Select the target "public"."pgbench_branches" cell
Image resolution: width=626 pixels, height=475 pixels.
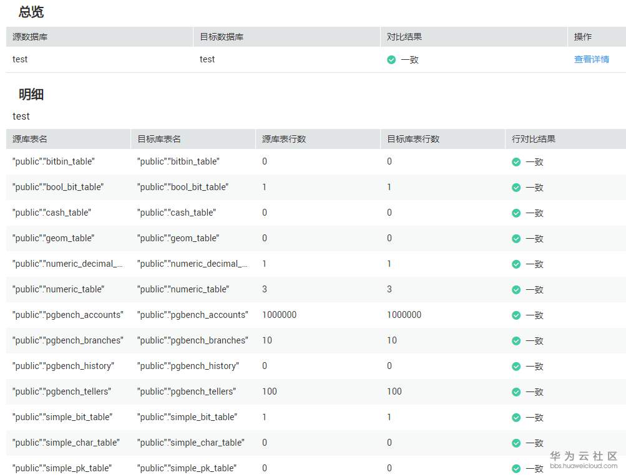(193, 340)
